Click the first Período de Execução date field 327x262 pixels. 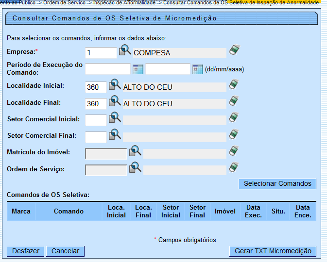click(107, 69)
